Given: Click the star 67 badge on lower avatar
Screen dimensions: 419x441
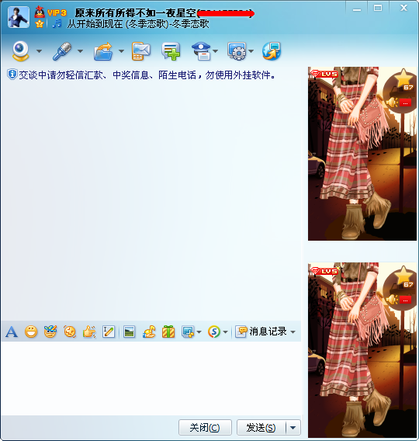Looking at the screenshot, I should click(403, 276).
